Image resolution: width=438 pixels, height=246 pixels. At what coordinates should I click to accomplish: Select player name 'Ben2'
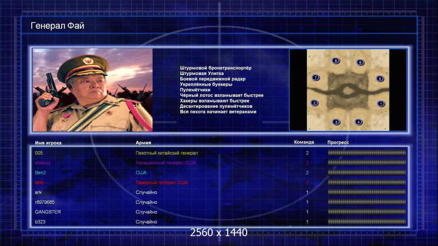point(40,173)
